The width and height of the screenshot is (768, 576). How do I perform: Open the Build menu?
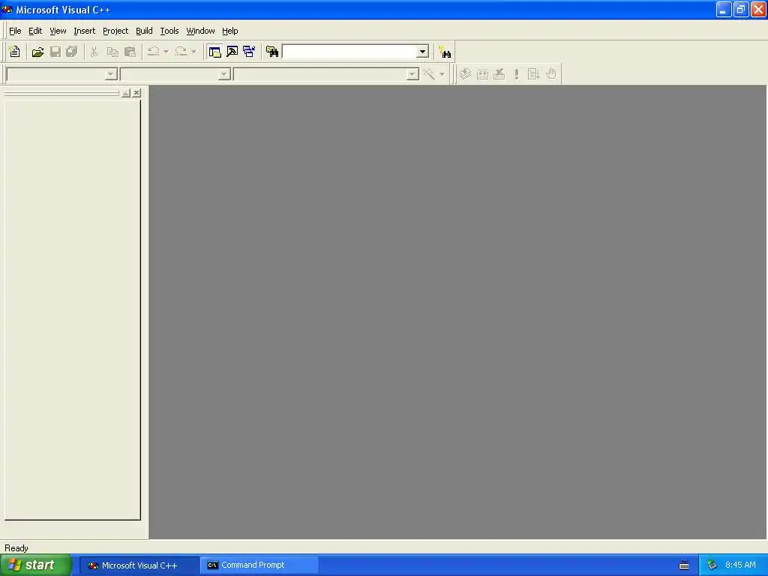(144, 31)
